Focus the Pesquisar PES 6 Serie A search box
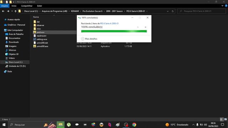 [202, 11]
